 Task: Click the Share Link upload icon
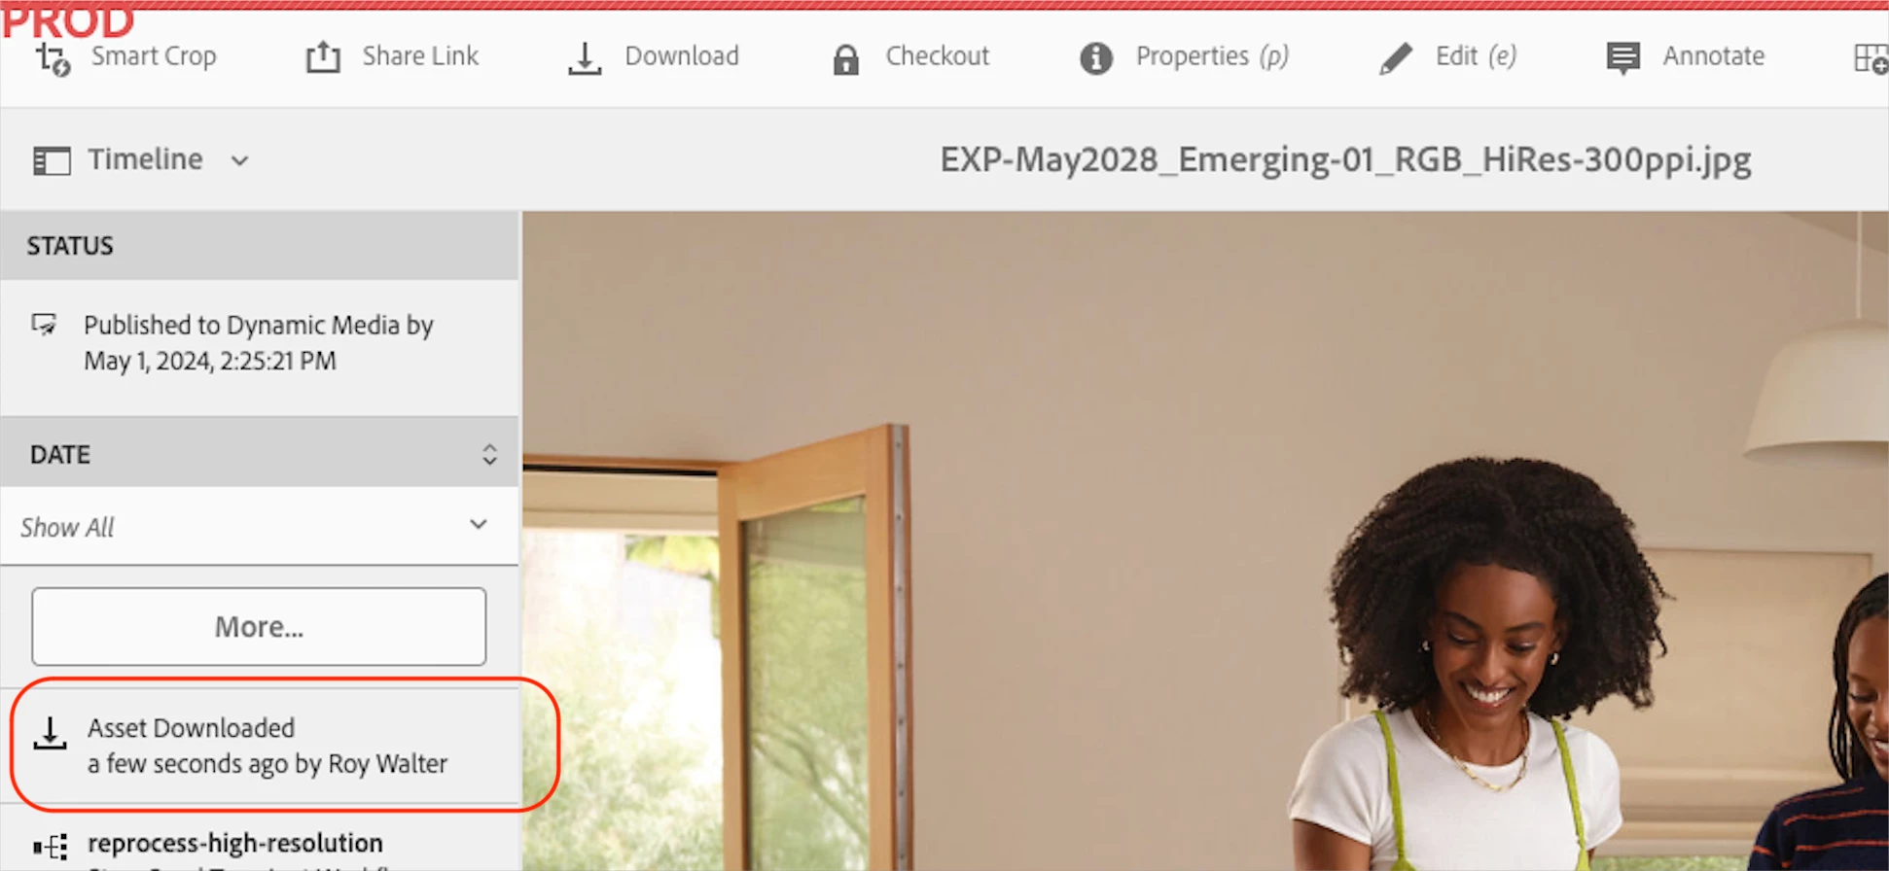(323, 57)
